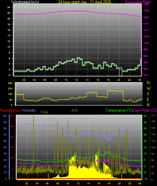
Task: Click the 100 humidity axis value
Action: click(x=4, y=116)
